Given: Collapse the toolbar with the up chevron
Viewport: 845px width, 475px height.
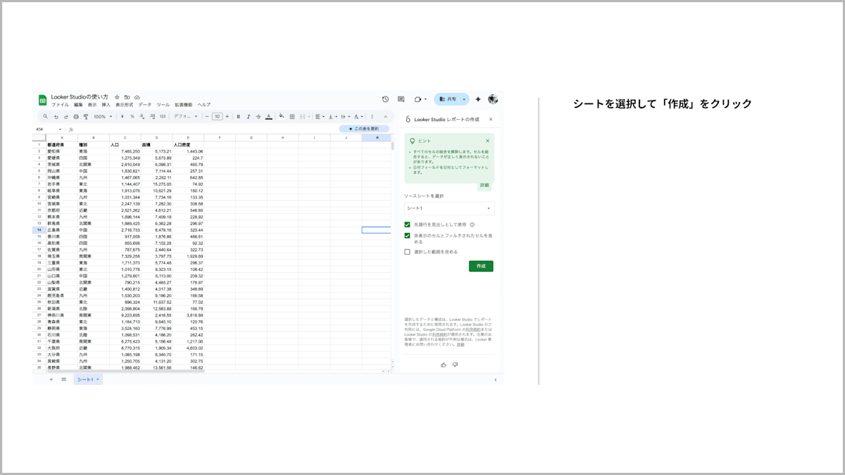Looking at the screenshot, I should tap(386, 117).
